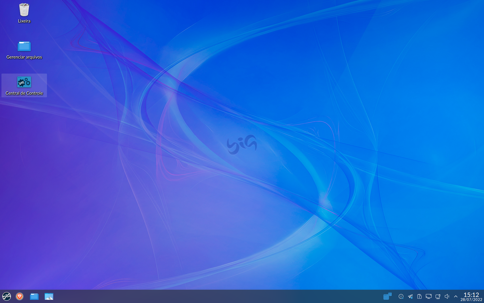Open the Gerenciar arquivos folder on desktop
This screenshot has height=303, width=484.
click(x=24, y=49)
